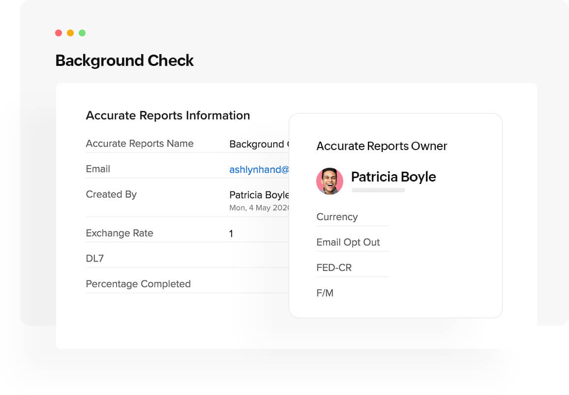The height and width of the screenshot is (395, 569).
Task: Click the yellow minimize window dot
Action: click(70, 33)
